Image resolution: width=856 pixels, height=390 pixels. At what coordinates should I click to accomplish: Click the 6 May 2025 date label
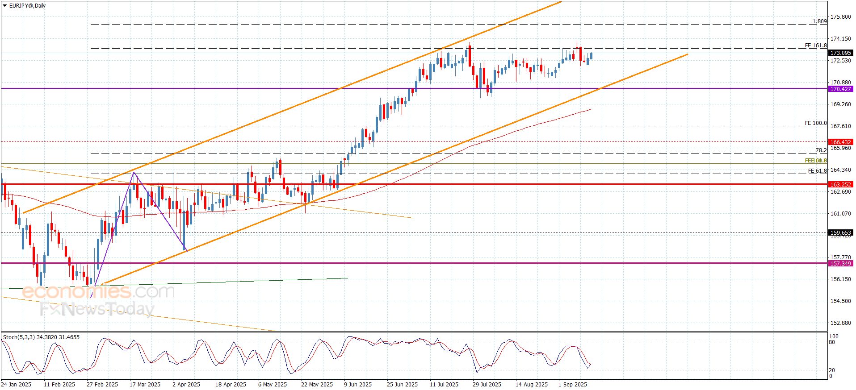tap(273, 384)
